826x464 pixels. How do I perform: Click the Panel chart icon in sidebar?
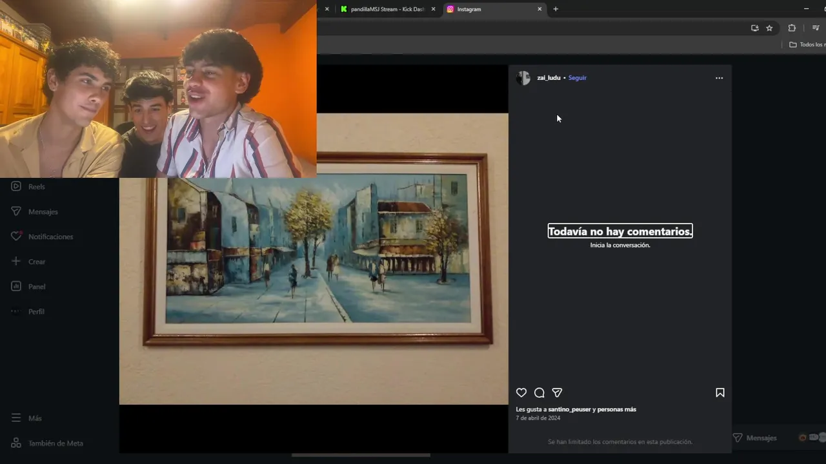pyautogui.click(x=16, y=286)
